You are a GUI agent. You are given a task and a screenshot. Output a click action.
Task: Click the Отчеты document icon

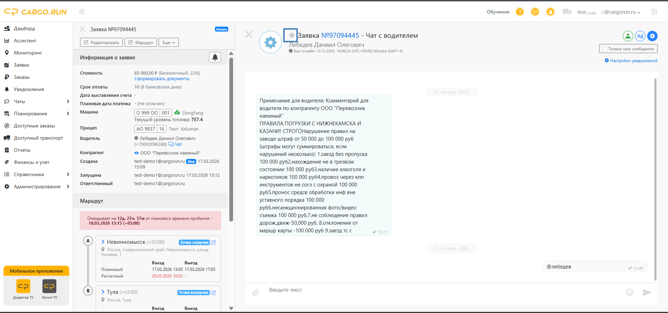point(7,150)
